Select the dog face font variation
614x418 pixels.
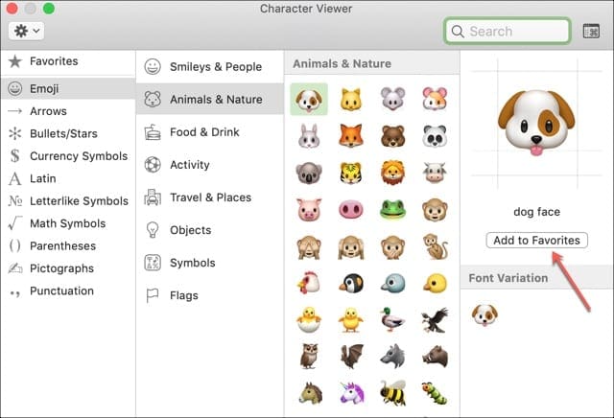point(484,313)
